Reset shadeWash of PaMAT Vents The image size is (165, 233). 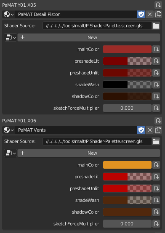click(156, 200)
